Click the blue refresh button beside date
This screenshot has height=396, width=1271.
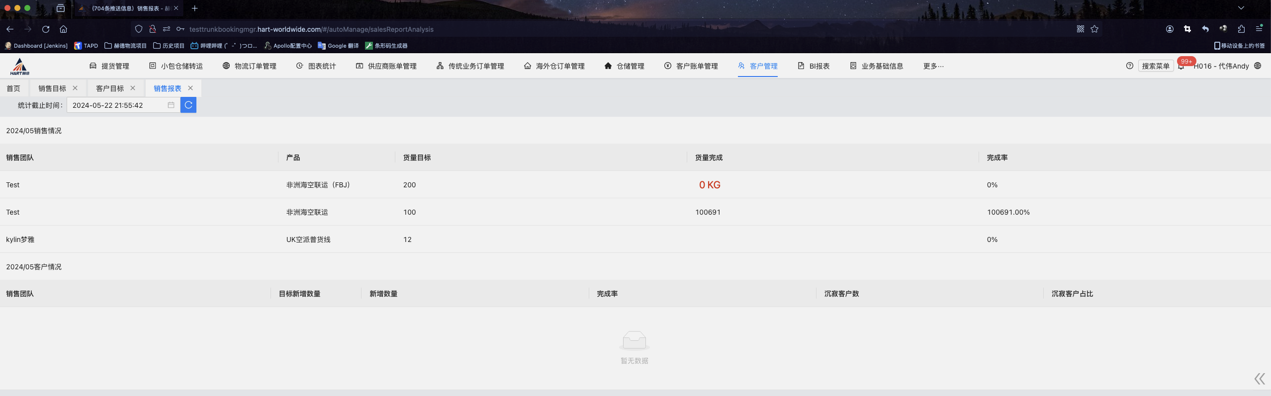pyautogui.click(x=188, y=105)
